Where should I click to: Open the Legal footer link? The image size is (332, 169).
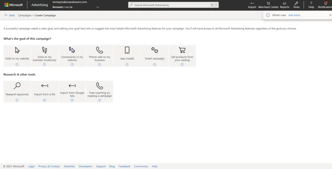tap(31, 166)
